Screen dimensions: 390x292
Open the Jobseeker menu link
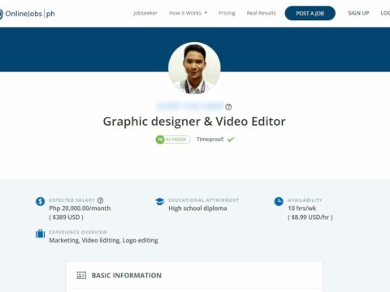point(145,13)
